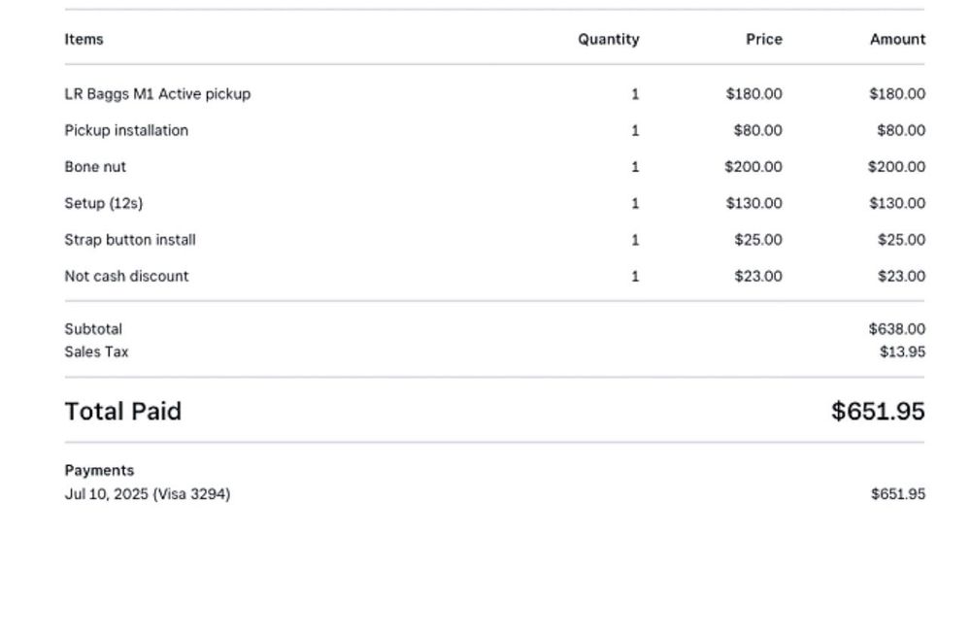
Task: Click the Subtotal label
Action: (x=93, y=329)
